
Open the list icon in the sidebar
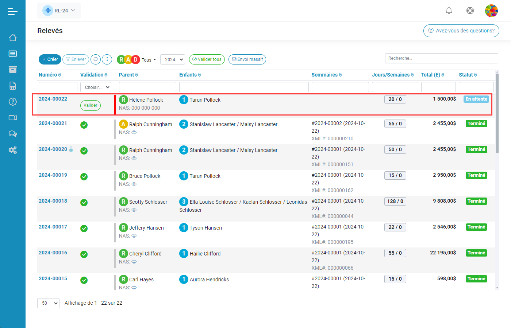click(13, 53)
